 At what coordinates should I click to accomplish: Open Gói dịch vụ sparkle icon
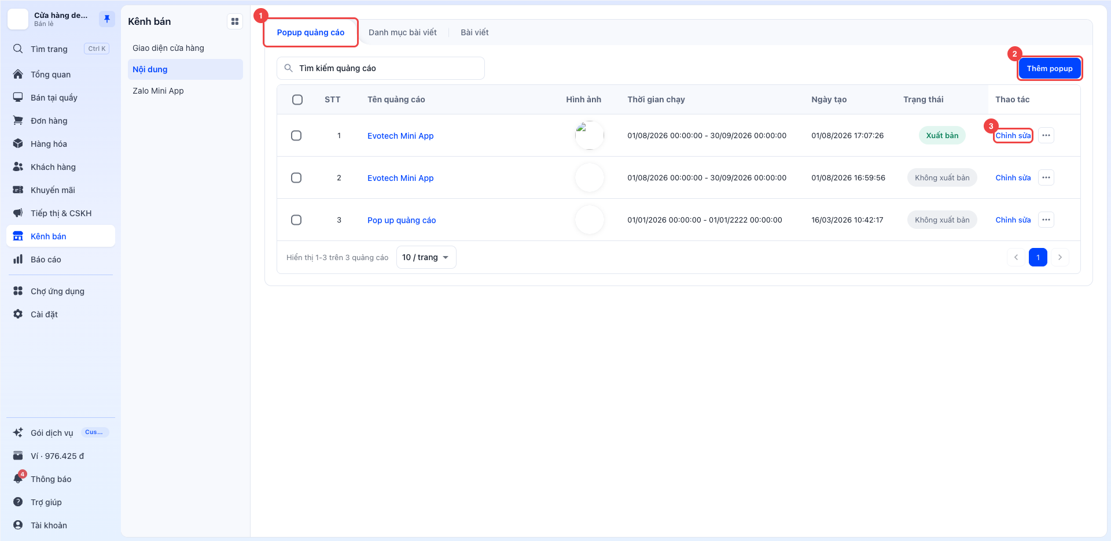point(18,432)
